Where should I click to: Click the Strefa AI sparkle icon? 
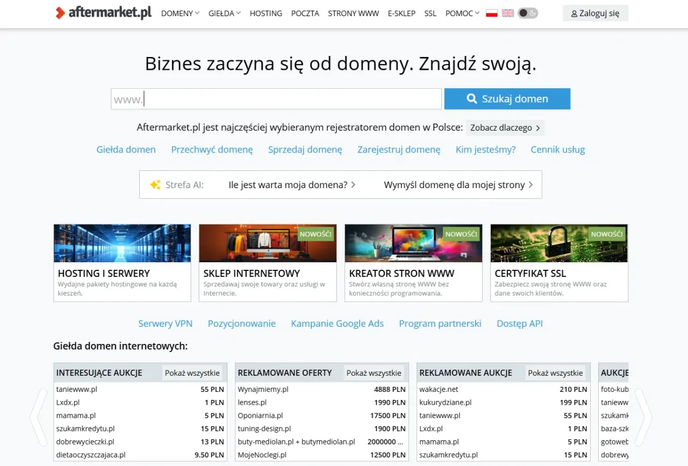[155, 184]
